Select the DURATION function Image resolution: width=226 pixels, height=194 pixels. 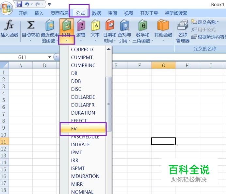[83, 113]
